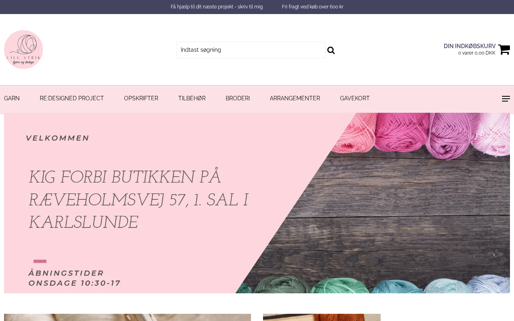Viewport: 514px width, 321px height.
Task: Click the welcome banner with yarn
Action: point(257,203)
